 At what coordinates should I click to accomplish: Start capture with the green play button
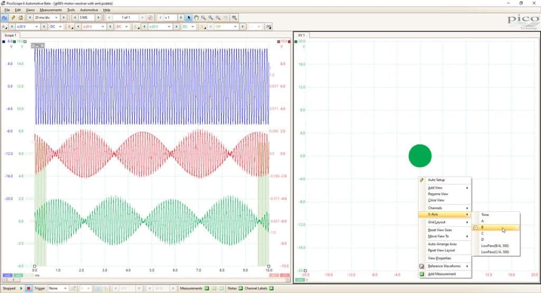(x=21, y=288)
